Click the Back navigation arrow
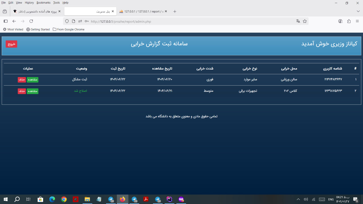The height and width of the screenshot is (204, 363). point(14,21)
